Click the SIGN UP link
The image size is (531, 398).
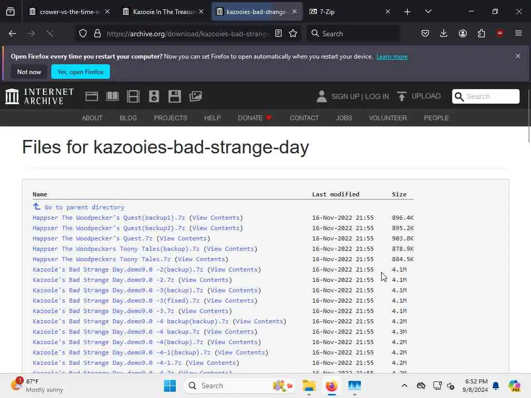(345, 96)
